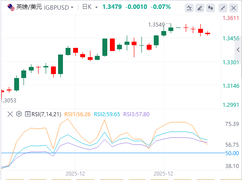242x180 pixels.
Task: Toggle the RSI1 orange line label
Action: [77, 114]
